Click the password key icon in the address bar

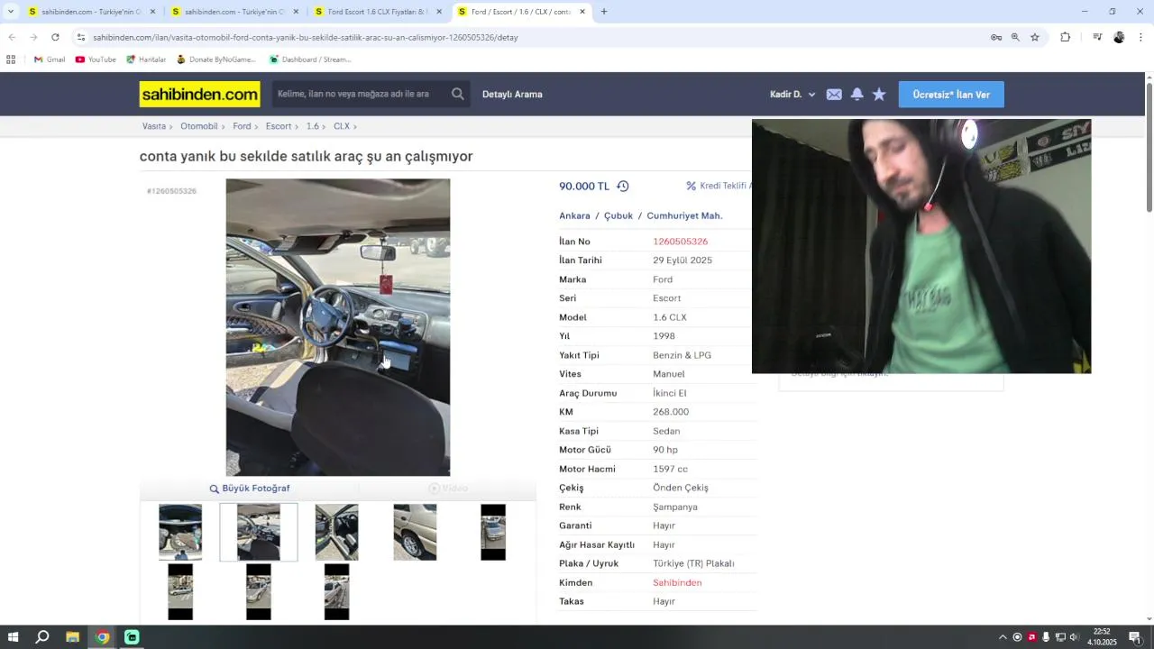pos(996,37)
